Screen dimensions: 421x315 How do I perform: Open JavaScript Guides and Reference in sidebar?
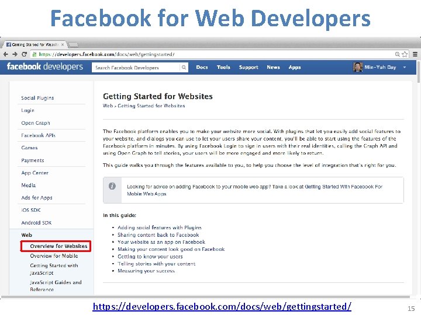click(56, 285)
